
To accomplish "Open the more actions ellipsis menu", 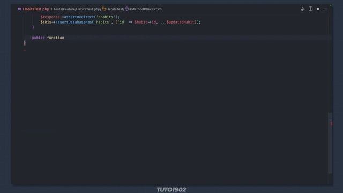I will [x=325, y=9].
